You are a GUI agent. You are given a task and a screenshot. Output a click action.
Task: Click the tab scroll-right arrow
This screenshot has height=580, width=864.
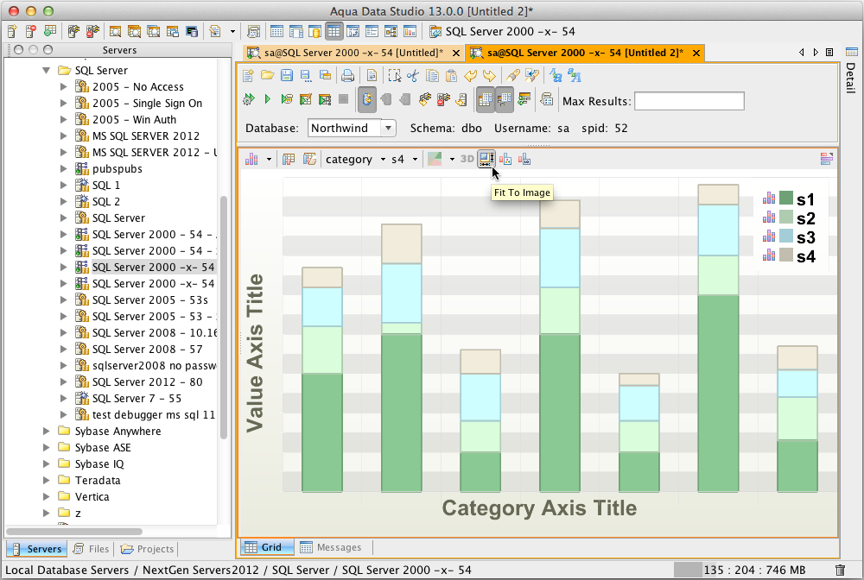816,53
